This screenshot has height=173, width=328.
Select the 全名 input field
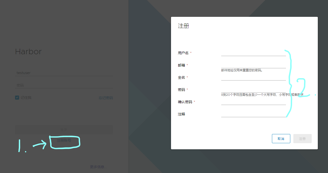point(254,77)
